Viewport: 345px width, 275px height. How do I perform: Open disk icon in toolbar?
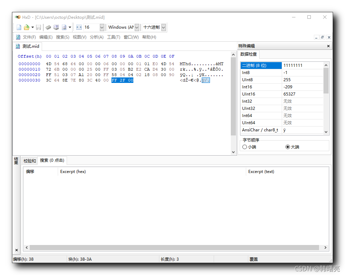[56, 27]
